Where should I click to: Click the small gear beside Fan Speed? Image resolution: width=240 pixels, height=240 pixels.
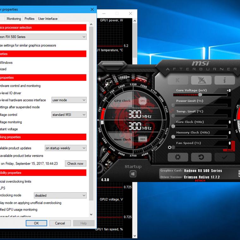pos(170,147)
